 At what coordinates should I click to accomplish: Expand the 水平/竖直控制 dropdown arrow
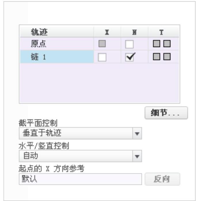click(137, 156)
